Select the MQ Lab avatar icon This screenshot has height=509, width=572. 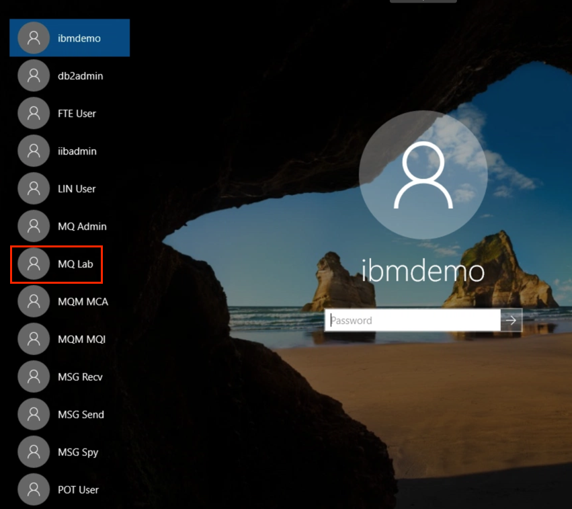point(34,264)
